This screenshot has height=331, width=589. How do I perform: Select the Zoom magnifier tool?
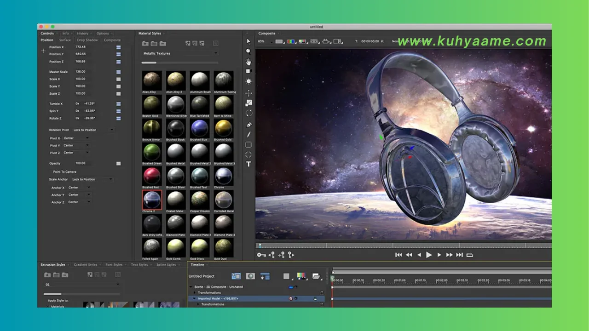(x=248, y=51)
